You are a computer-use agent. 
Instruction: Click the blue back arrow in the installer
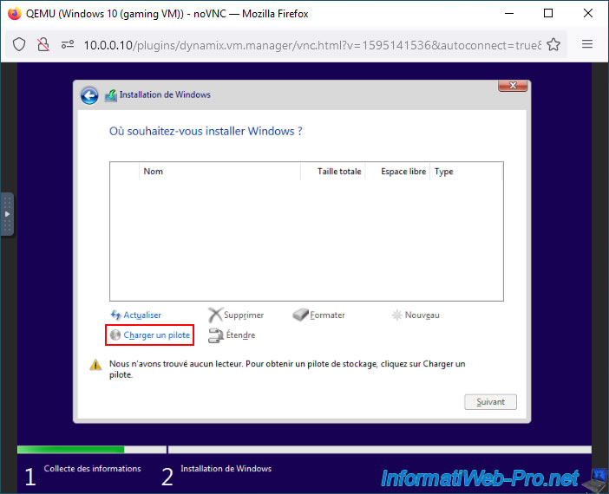(x=89, y=95)
